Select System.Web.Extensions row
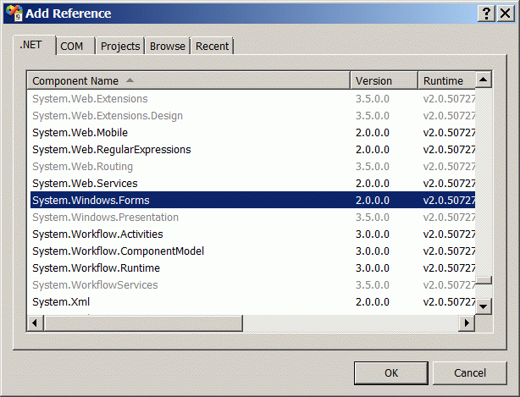Screen dimensions: 520x397 [252, 99]
